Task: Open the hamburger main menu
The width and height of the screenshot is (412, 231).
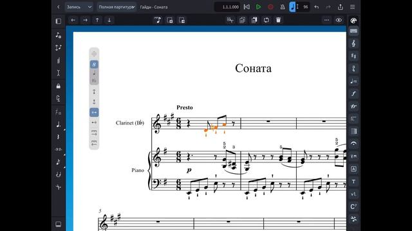Action: click(x=352, y=7)
